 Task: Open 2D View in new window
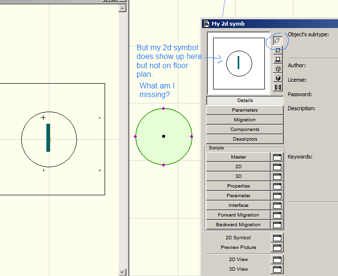point(277,260)
